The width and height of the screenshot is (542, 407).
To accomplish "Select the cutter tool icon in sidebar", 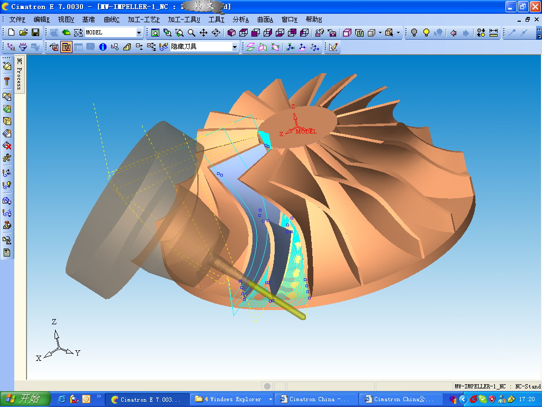I will tap(7, 81).
